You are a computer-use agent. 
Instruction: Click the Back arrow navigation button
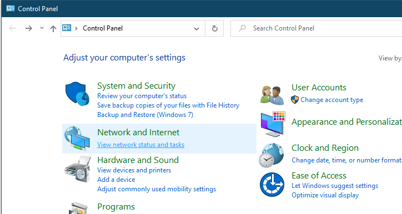point(12,28)
